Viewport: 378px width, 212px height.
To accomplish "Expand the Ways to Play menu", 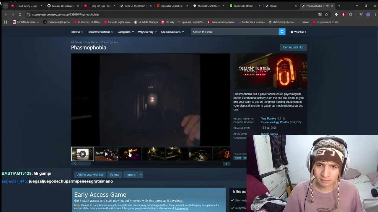I will click(x=147, y=32).
